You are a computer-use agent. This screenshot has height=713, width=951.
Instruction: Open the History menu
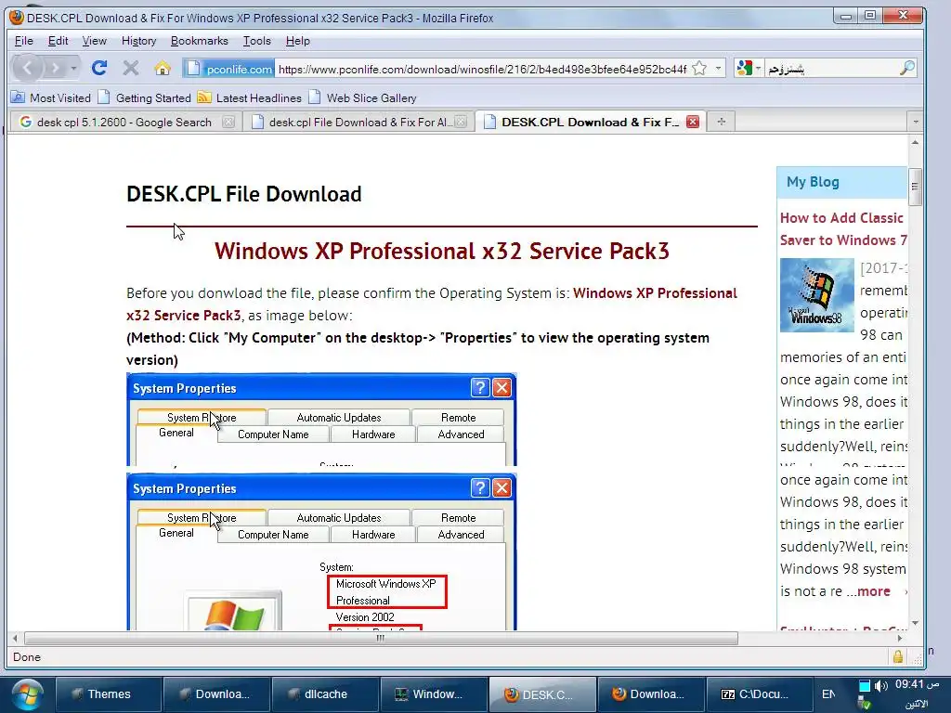pyautogui.click(x=139, y=41)
